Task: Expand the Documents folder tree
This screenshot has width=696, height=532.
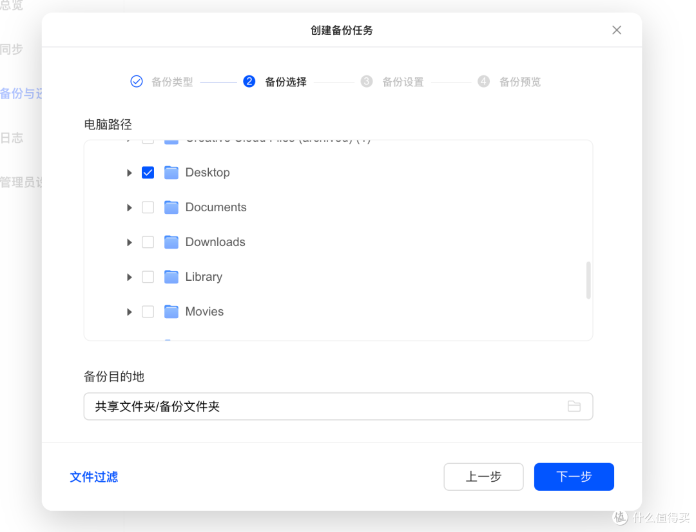Action: pos(129,207)
